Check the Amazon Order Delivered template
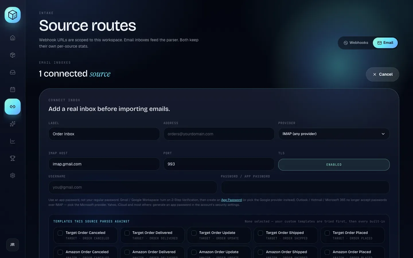This screenshot has width=413, height=258. 127,252
